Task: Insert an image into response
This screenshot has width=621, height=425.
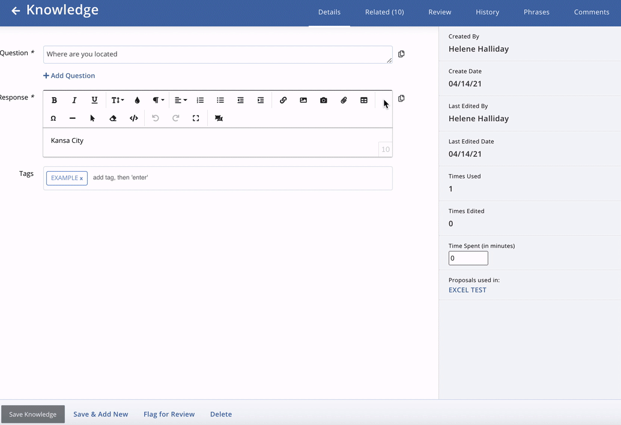Action: point(303,100)
